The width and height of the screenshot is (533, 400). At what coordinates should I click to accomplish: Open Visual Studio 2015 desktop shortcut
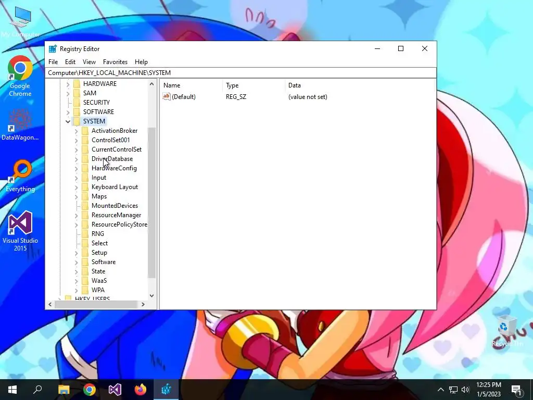click(x=20, y=231)
